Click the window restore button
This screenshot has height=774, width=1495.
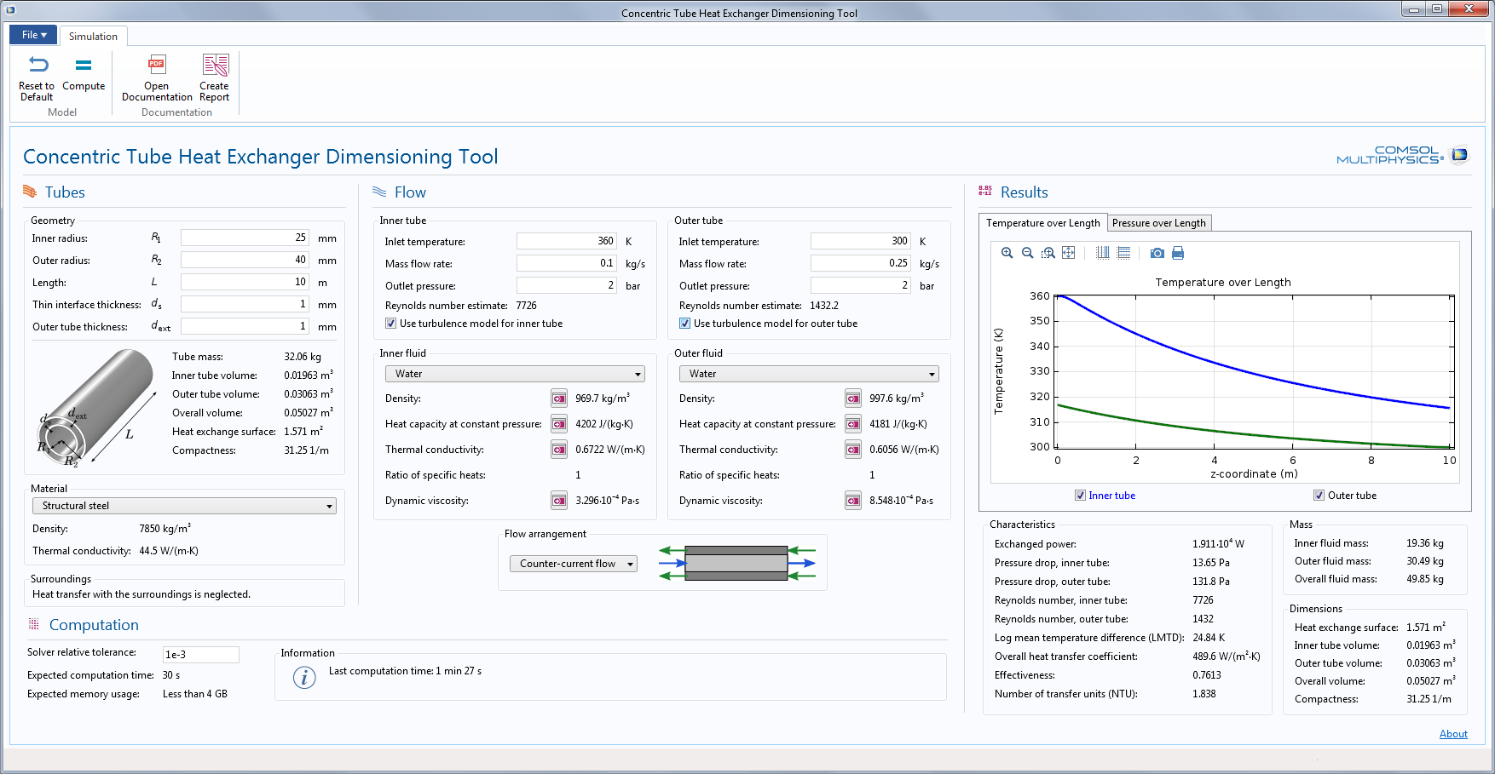pyautogui.click(x=1437, y=9)
